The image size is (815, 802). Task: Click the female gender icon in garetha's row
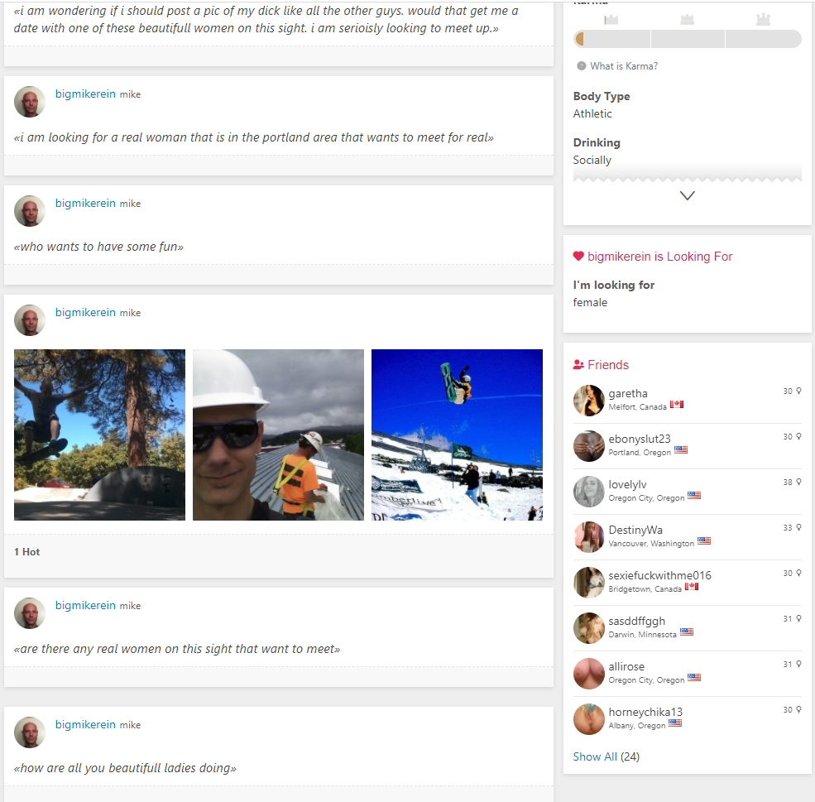tap(799, 391)
